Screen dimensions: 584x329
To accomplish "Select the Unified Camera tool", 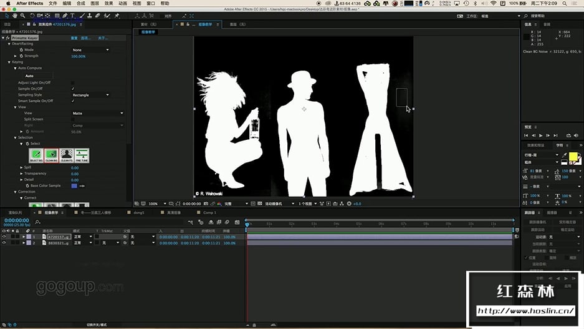I will coord(39,16).
